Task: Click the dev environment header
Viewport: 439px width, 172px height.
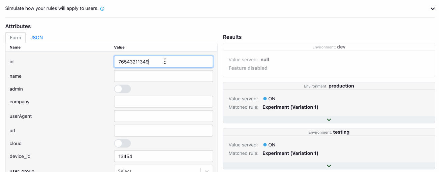Action: (329, 47)
